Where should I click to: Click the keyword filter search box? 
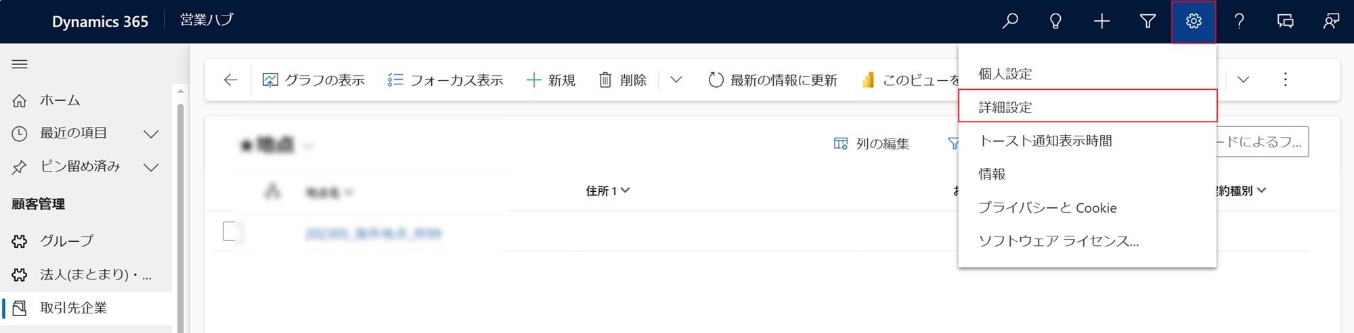click(x=1262, y=142)
